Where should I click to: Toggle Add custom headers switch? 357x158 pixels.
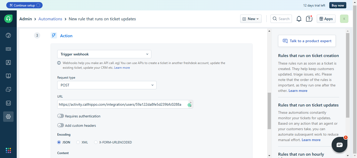click(x=61, y=125)
